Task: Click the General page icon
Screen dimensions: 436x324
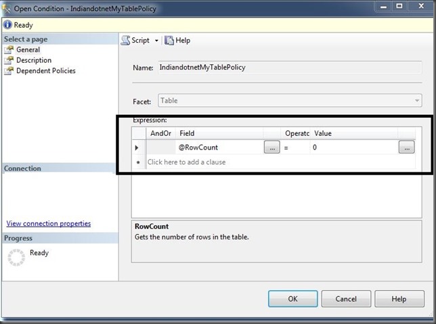Action: tap(9, 50)
